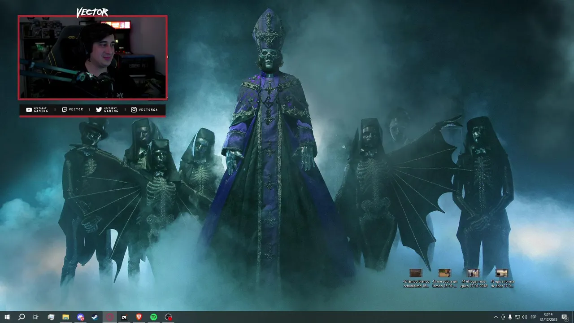The height and width of the screenshot is (323, 574).
Task: Open Task View on taskbar
Action: (36, 317)
